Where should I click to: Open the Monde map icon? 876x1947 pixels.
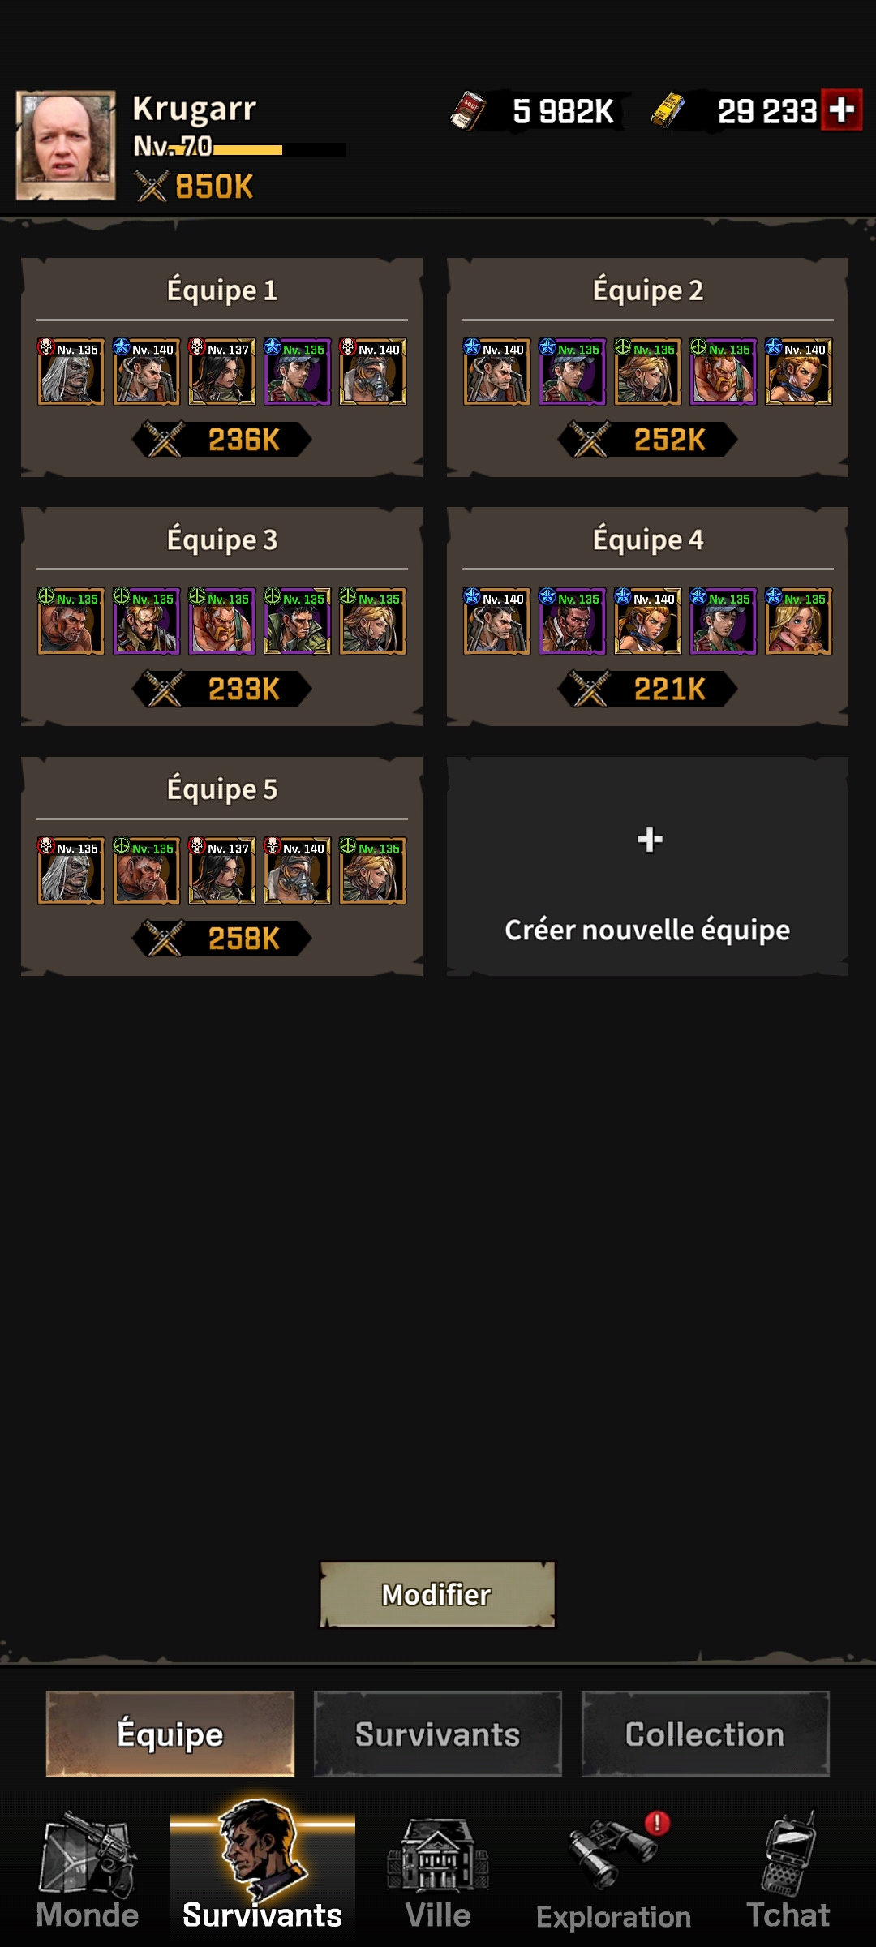(x=88, y=1854)
